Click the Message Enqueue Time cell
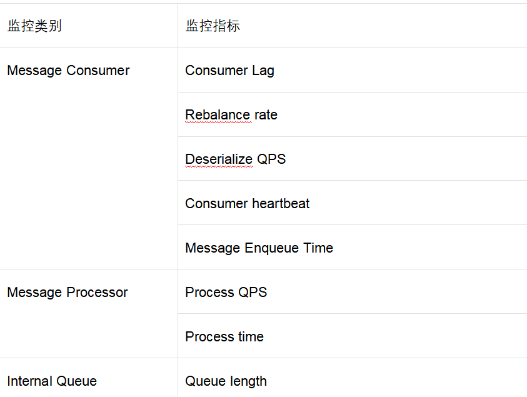Image resolution: width=527 pixels, height=397 pixels. [x=259, y=248]
